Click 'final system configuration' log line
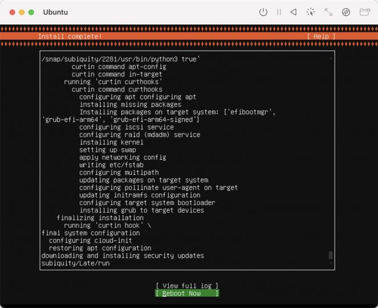378x308 pixels. click(91, 233)
